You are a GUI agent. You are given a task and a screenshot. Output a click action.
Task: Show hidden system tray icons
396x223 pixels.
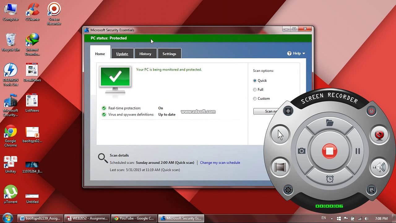[332, 218]
